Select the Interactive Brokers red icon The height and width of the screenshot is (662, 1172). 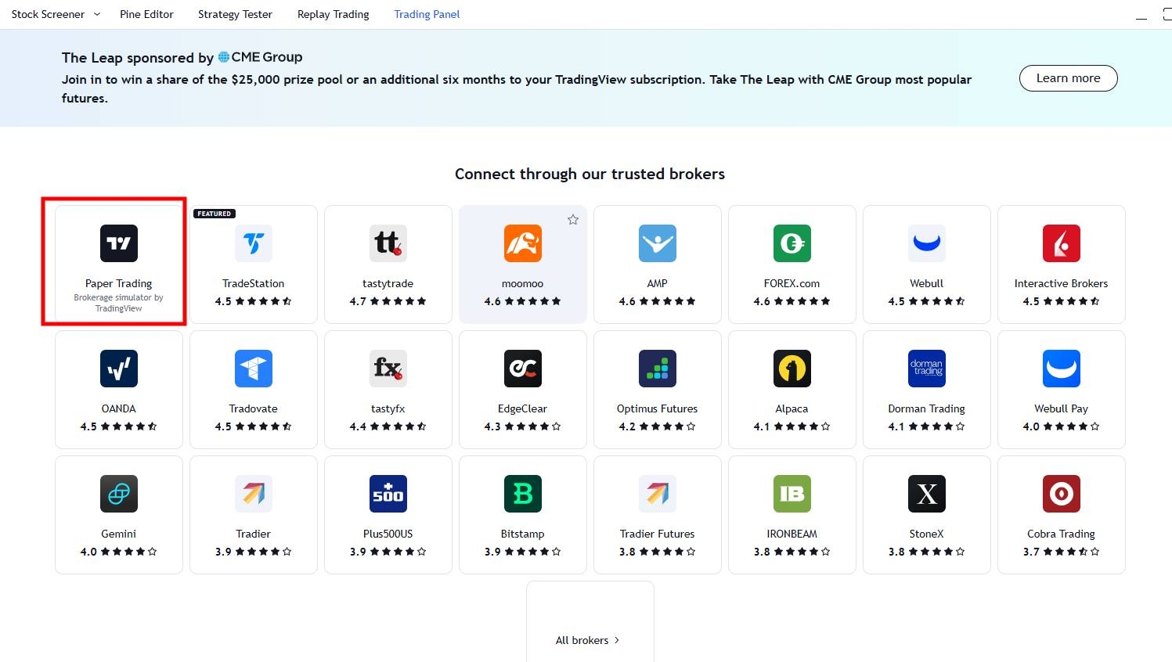1062,243
